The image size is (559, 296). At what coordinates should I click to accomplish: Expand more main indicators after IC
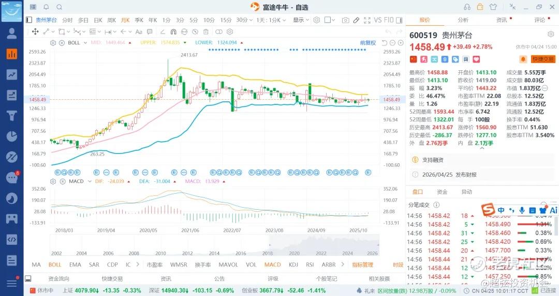138,264
